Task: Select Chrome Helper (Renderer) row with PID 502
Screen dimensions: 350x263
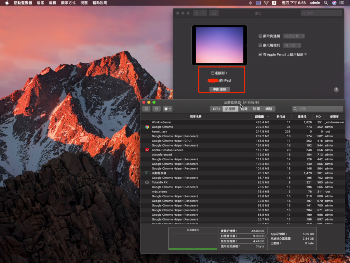Action: pyautogui.click(x=243, y=136)
